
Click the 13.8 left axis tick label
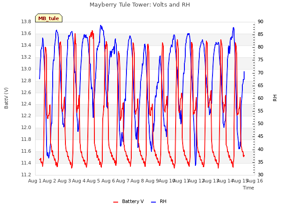[26, 22]
